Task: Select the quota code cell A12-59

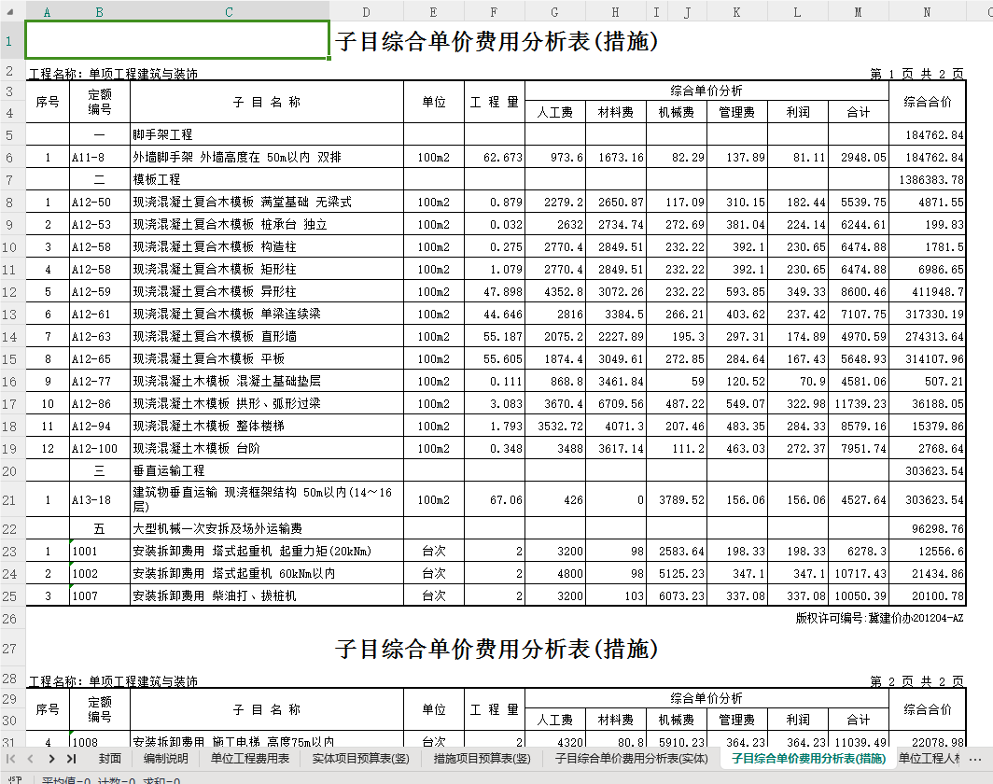Action: point(100,292)
